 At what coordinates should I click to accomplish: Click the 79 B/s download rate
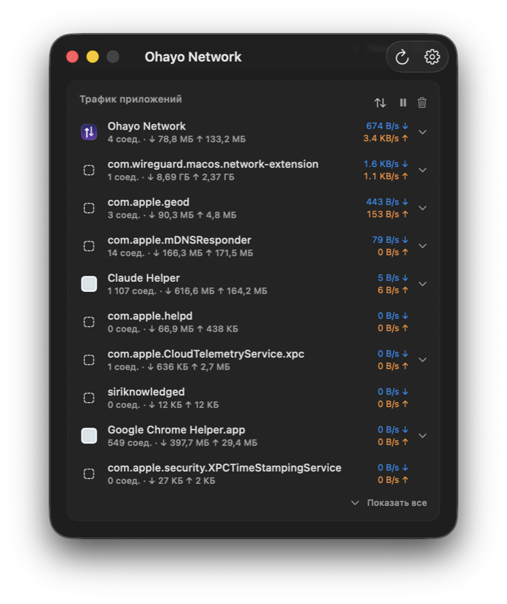click(390, 240)
